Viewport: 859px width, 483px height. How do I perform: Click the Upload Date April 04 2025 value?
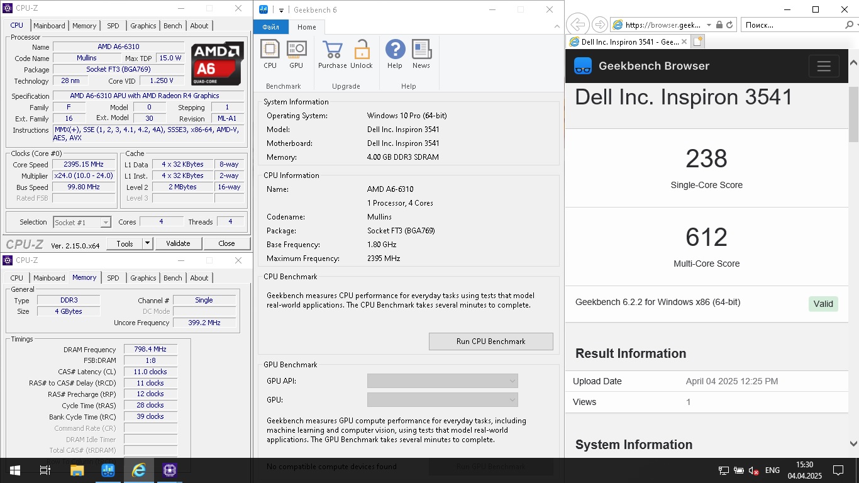pos(732,381)
